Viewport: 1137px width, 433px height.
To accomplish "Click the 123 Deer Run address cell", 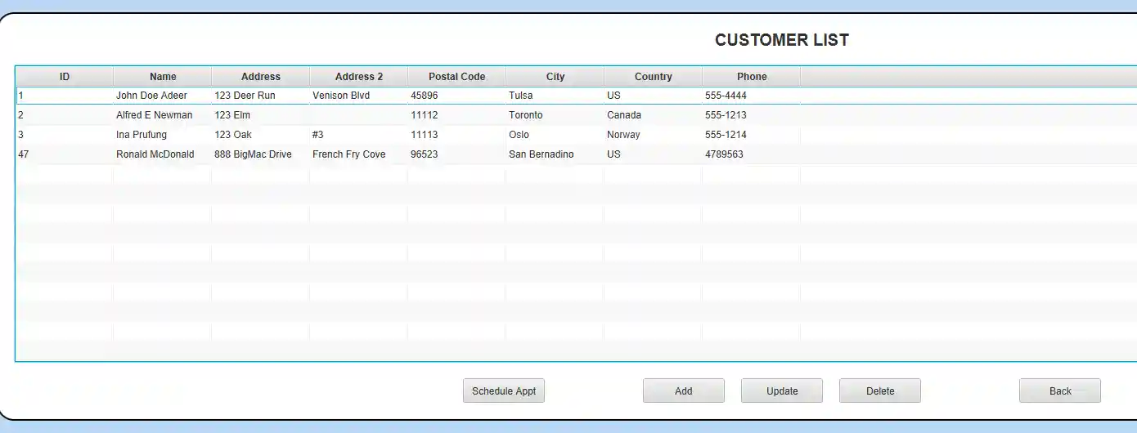I will (x=260, y=96).
